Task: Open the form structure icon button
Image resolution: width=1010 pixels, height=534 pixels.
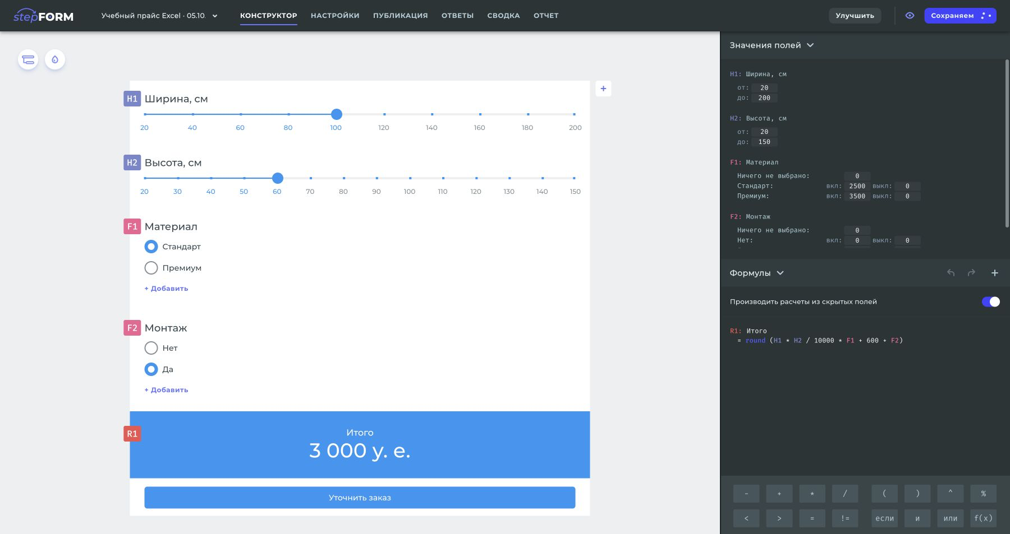Action: [x=28, y=59]
